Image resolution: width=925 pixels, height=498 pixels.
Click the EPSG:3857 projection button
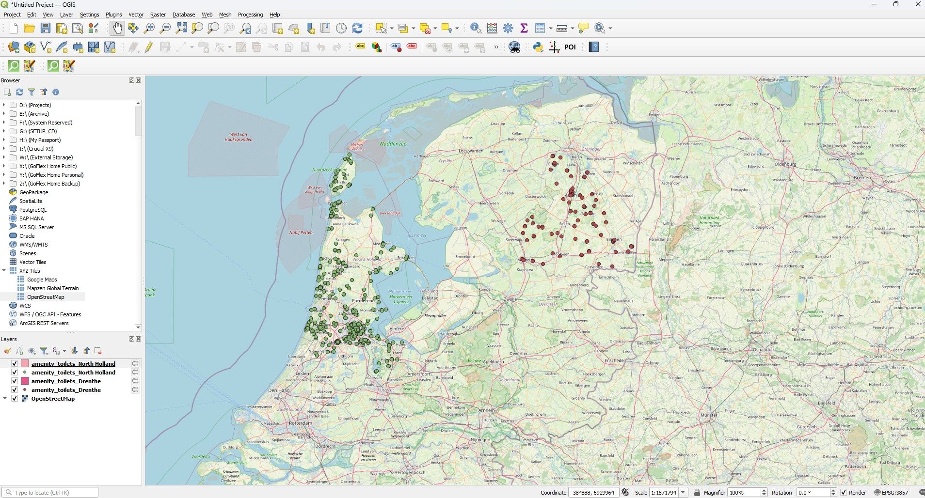893,492
